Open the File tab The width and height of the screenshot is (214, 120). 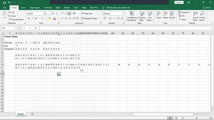point(4,8)
